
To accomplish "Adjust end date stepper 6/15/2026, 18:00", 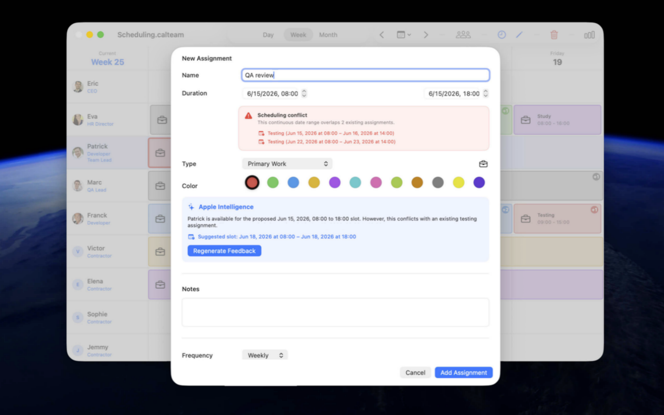I will click(x=485, y=93).
